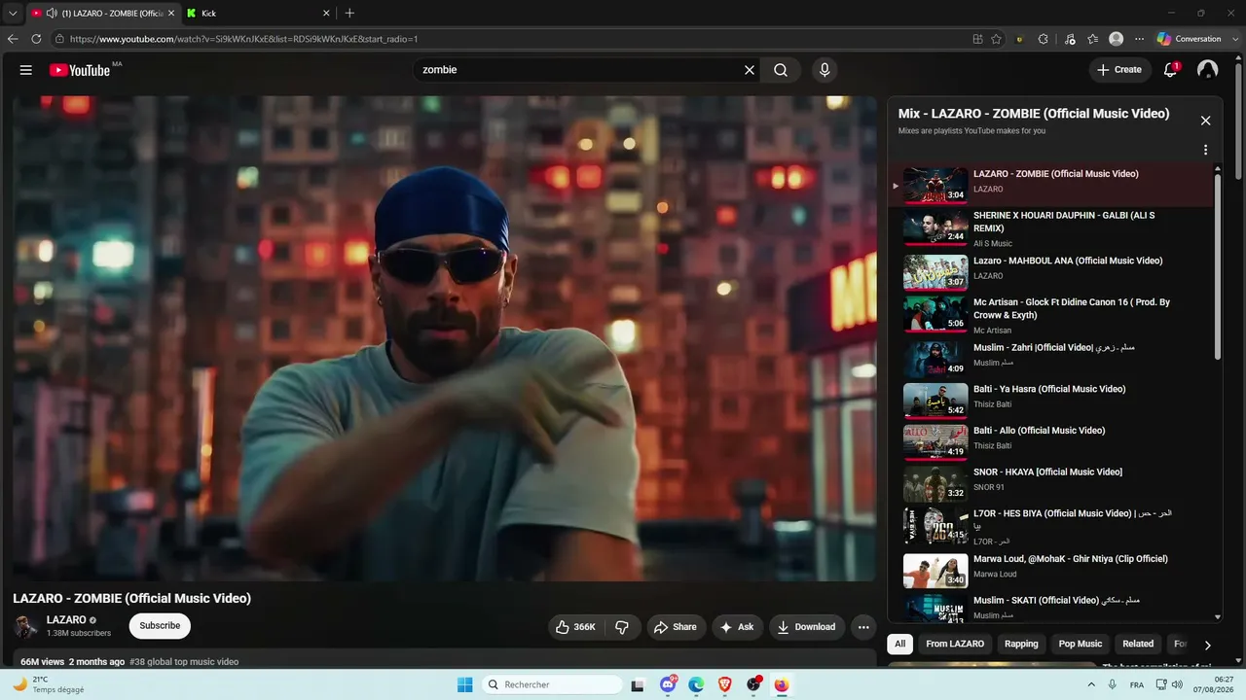The image size is (1246, 700).
Task: Show more filter chips with arrow
Action: 1207,645
